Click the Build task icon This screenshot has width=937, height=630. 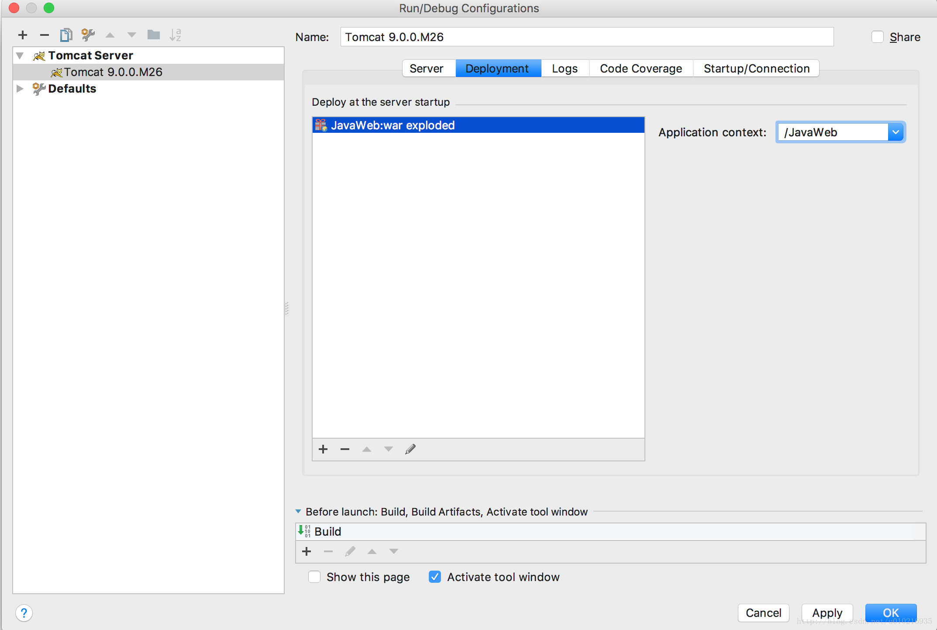click(x=304, y=531)
